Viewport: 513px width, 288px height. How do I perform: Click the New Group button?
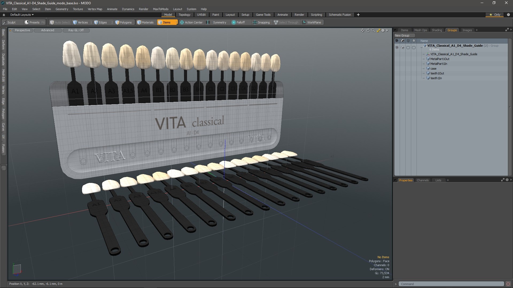click(x=404, y=35)
